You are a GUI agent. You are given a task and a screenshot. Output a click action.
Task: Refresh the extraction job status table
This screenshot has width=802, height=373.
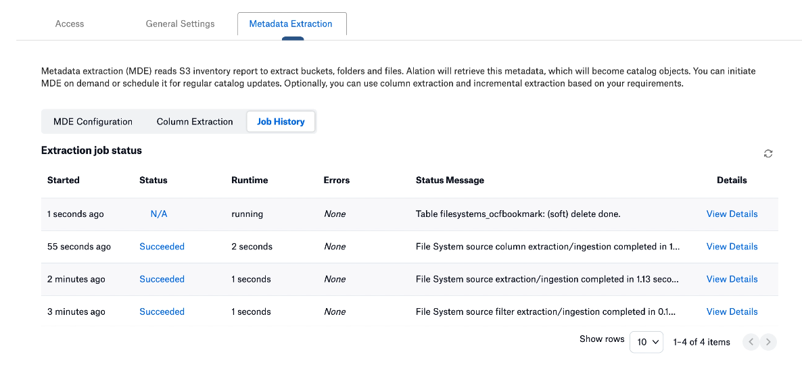click(768, 153)
